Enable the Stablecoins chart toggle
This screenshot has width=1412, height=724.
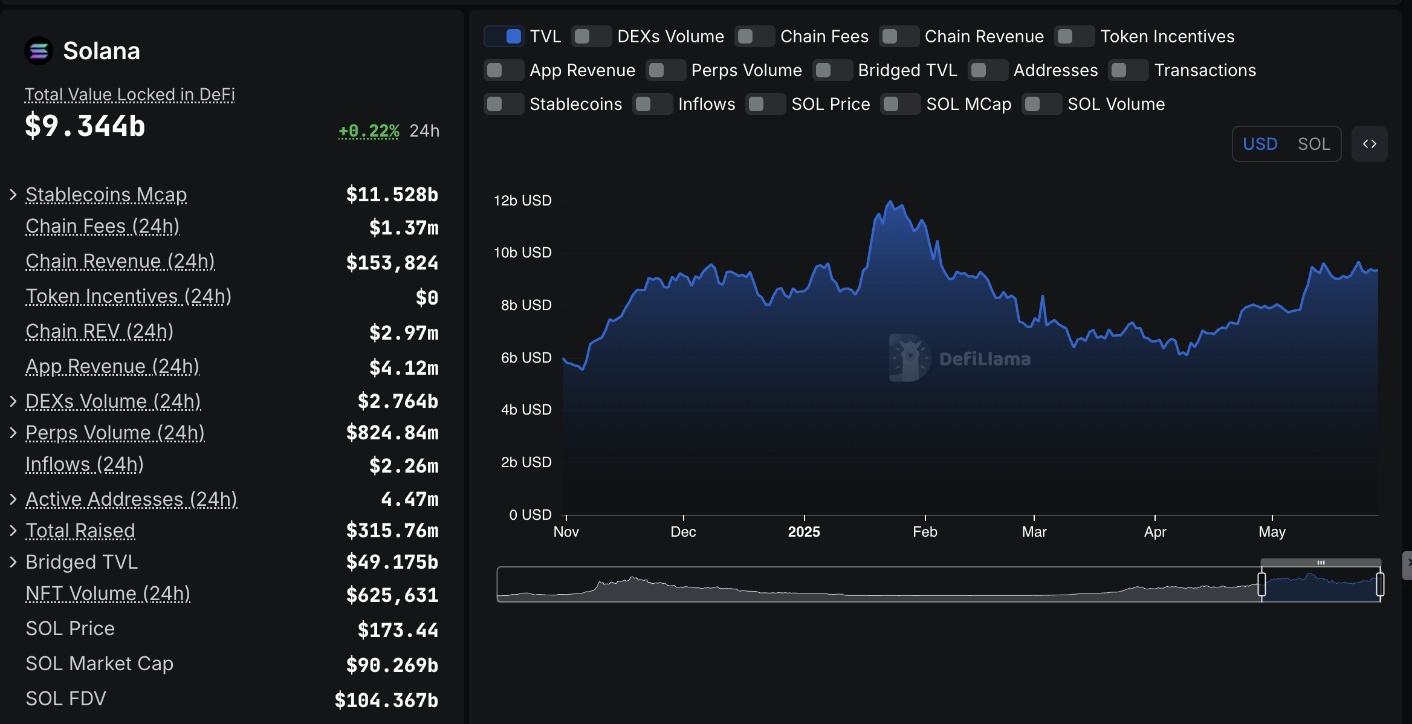(x=504, y=104)
